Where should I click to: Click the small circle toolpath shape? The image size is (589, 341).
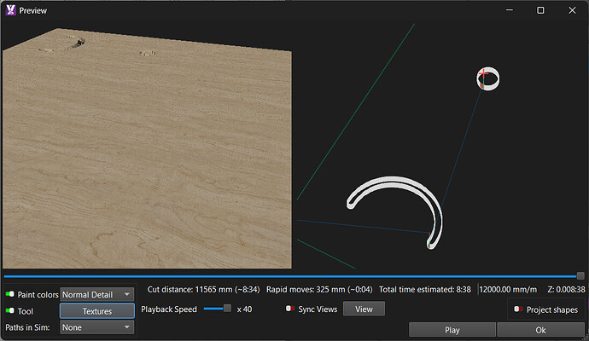coord(488,78)
